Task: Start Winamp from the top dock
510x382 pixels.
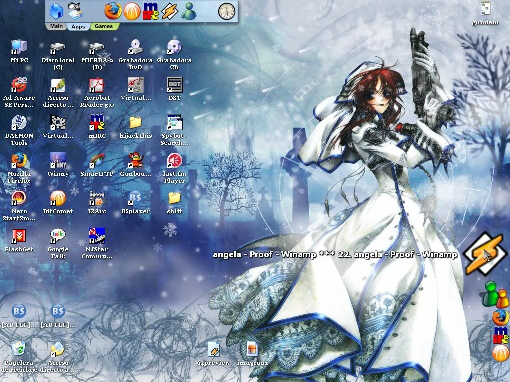Action: 170,11
